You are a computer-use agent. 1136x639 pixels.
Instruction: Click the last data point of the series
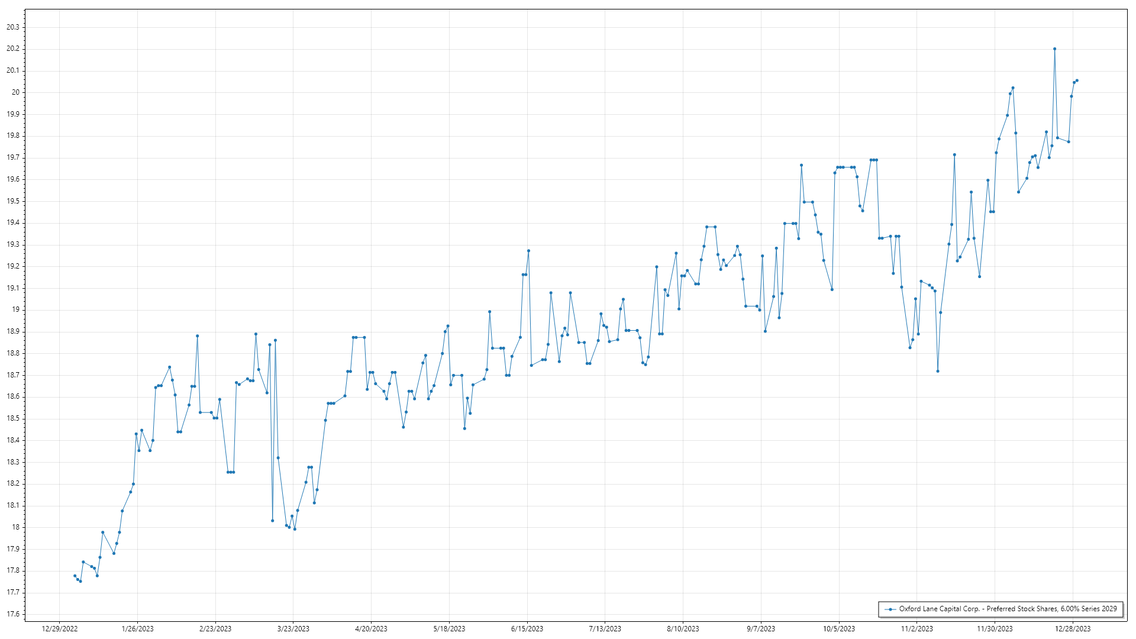[1077, 80]
